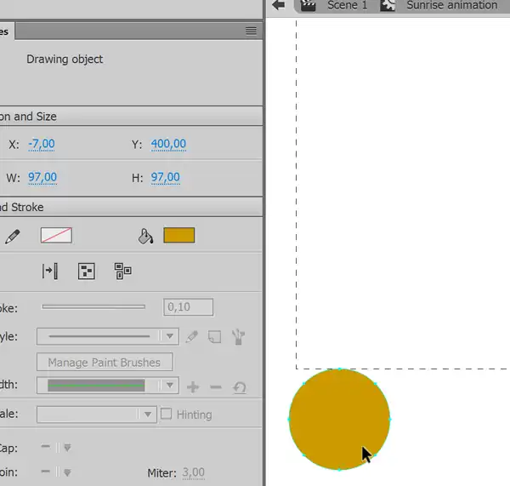Open the stroke Width profile dropdown

click(108, 386)
